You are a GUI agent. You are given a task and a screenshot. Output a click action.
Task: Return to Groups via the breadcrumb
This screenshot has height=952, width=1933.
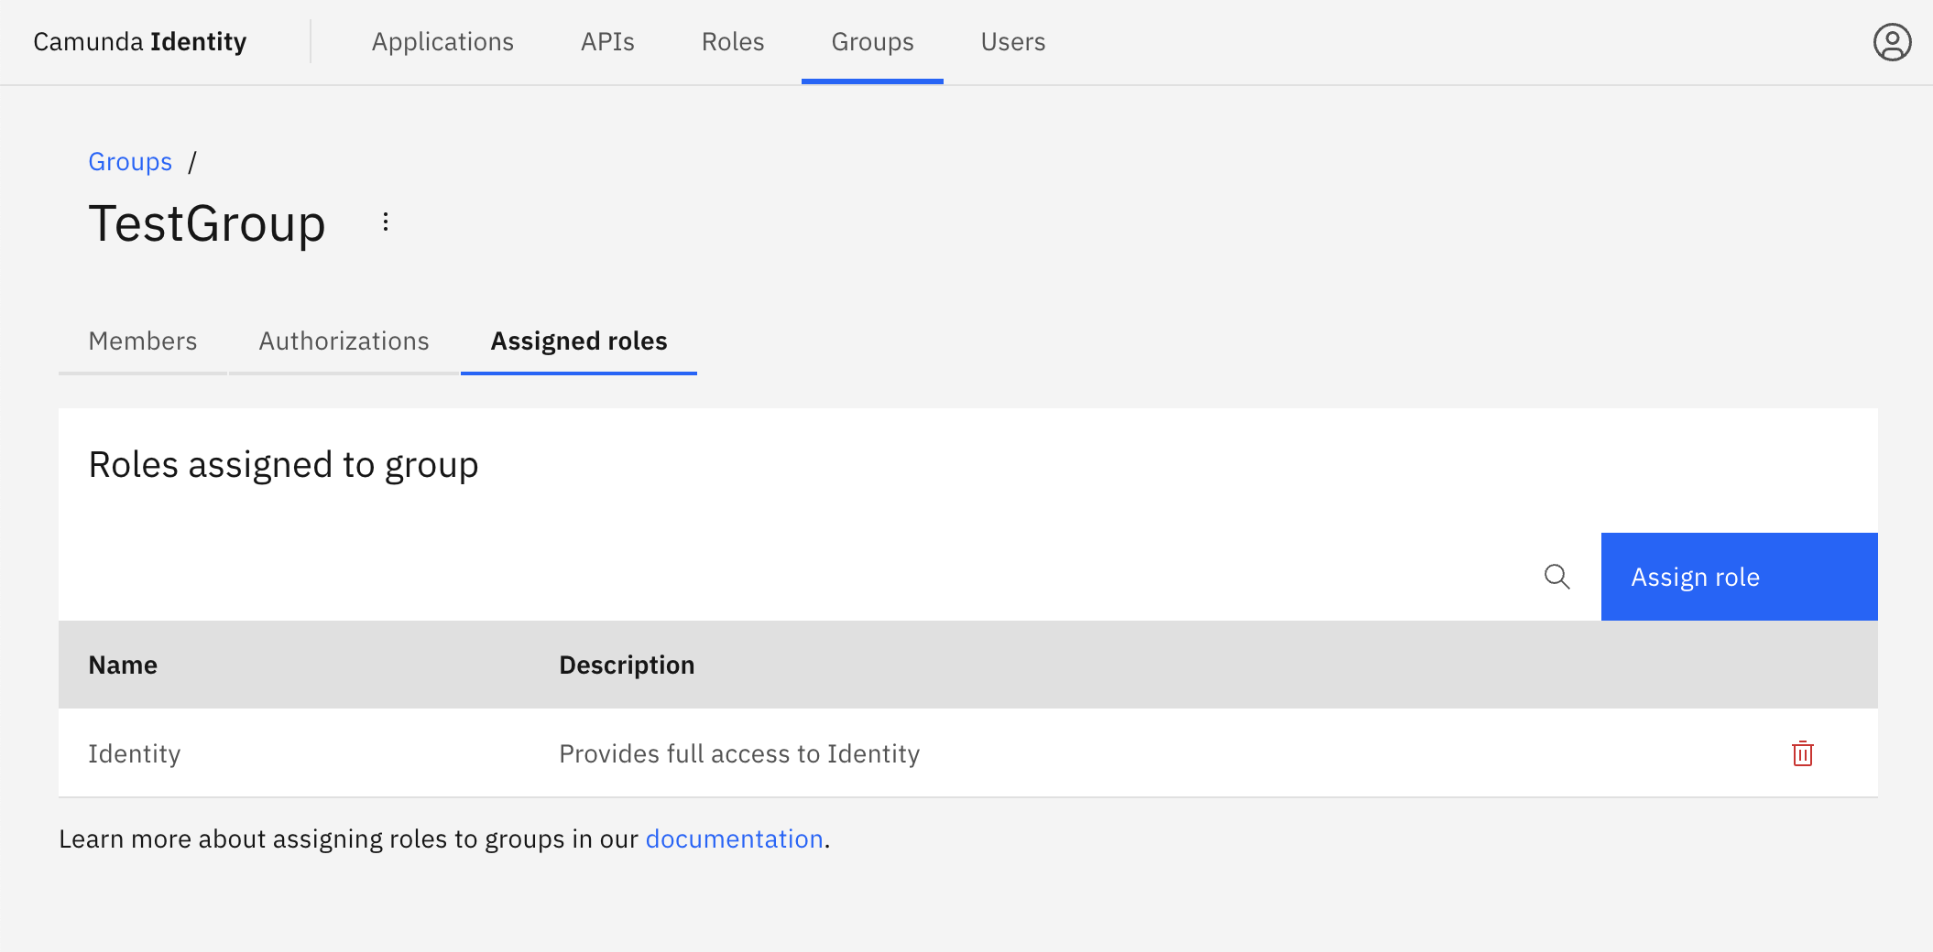pyautogui.click(x=130, y=161)
